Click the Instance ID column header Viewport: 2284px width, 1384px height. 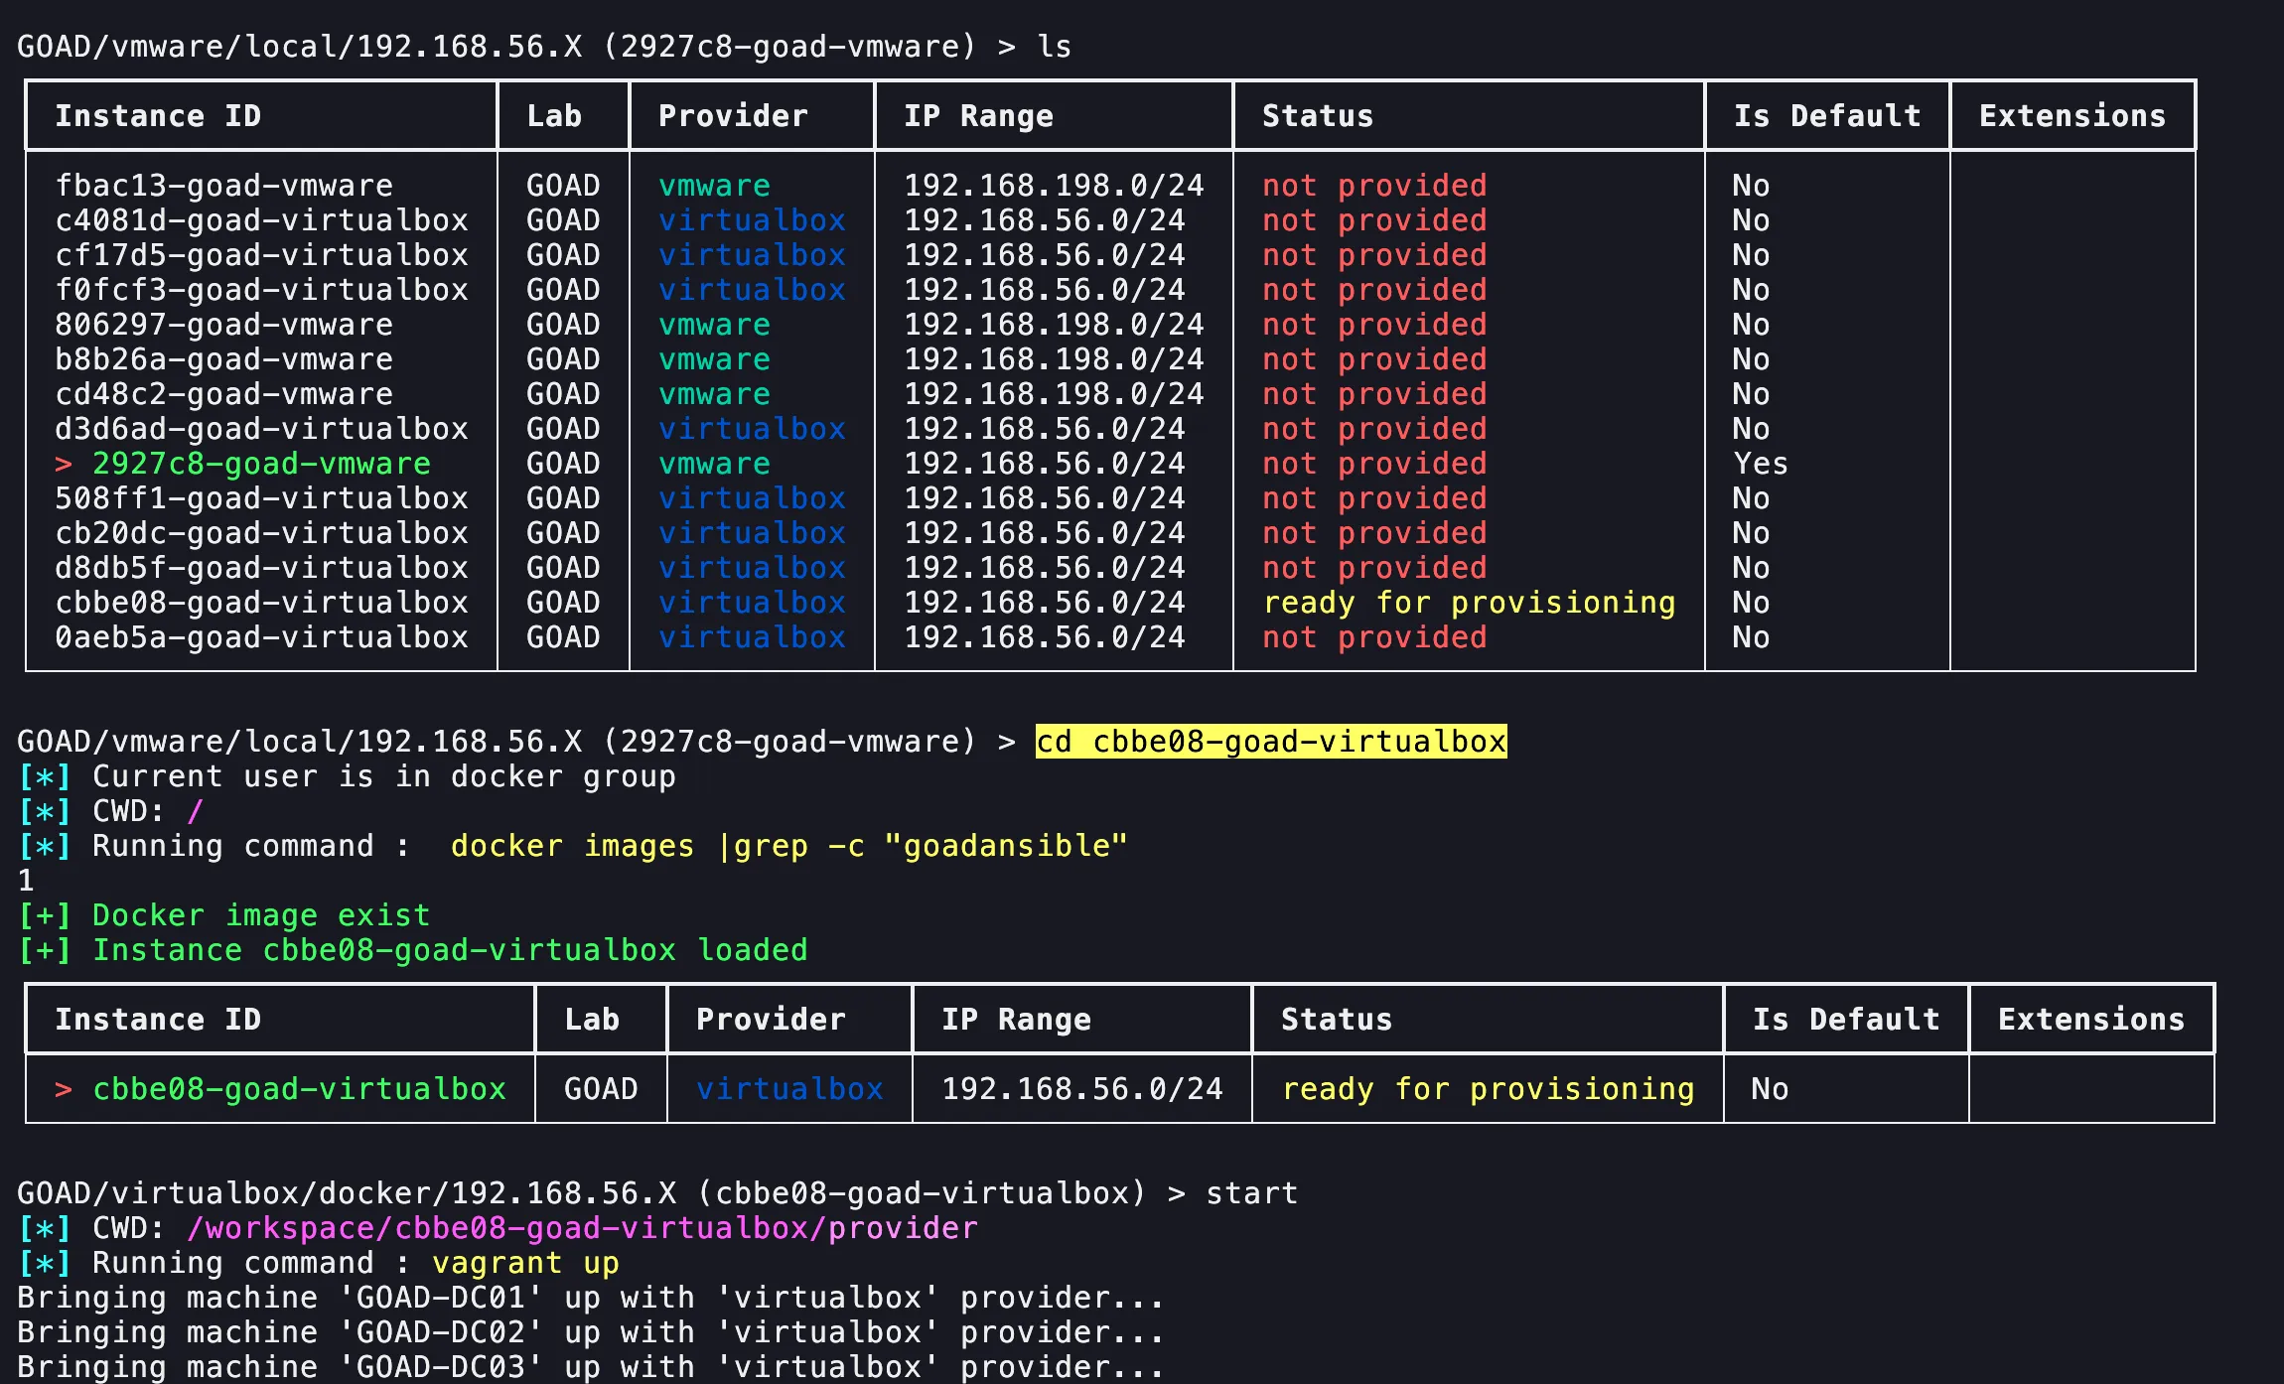pos(159,115)
